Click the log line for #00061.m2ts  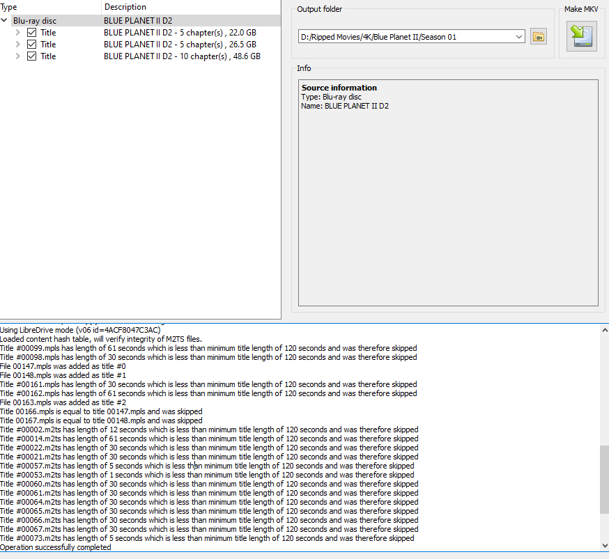pyautogui.click(x=209, y=493)
